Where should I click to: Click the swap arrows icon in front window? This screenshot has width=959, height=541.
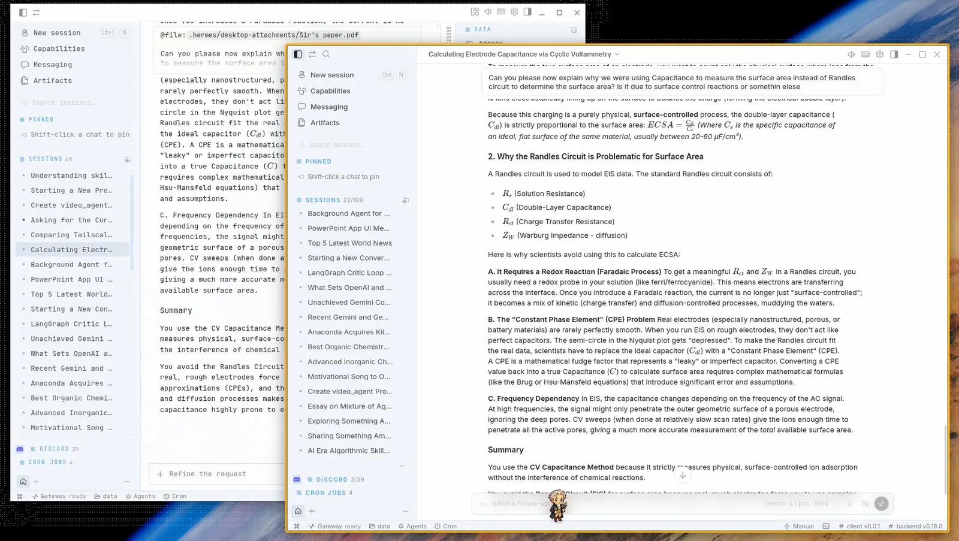tap(312, 54)
